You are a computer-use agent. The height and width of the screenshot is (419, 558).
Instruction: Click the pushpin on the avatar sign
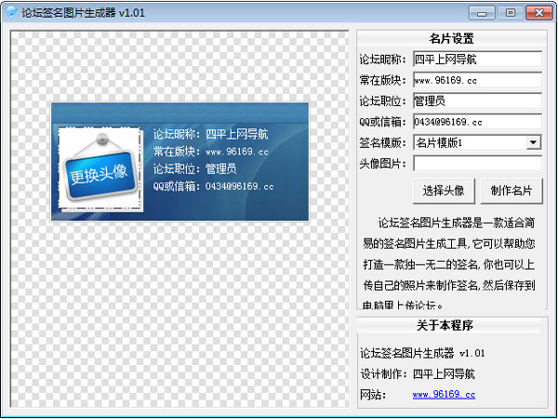(102, 139)
